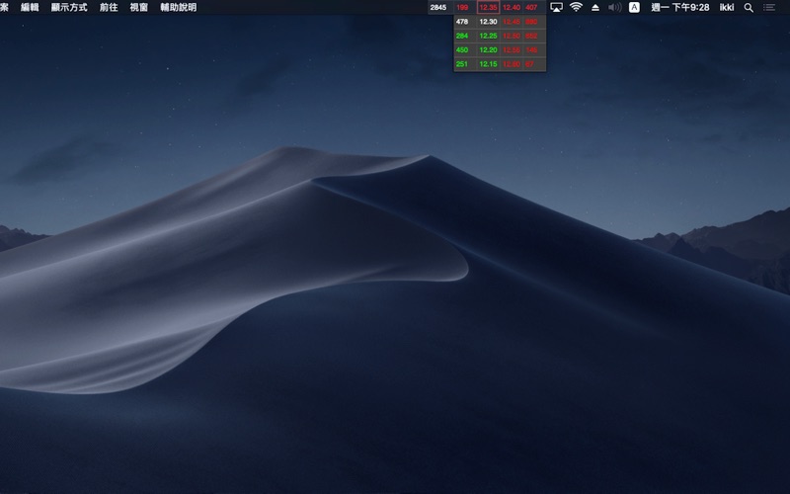This screenshot has height=494, width=790.
Task: Click the ask volume 407
Action: tap(531, 8)
